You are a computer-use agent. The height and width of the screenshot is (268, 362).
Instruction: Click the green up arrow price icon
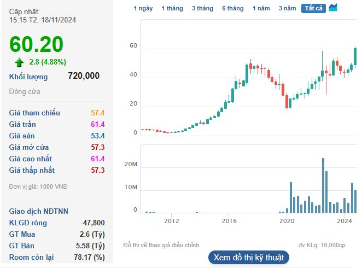tap(19, 62)
